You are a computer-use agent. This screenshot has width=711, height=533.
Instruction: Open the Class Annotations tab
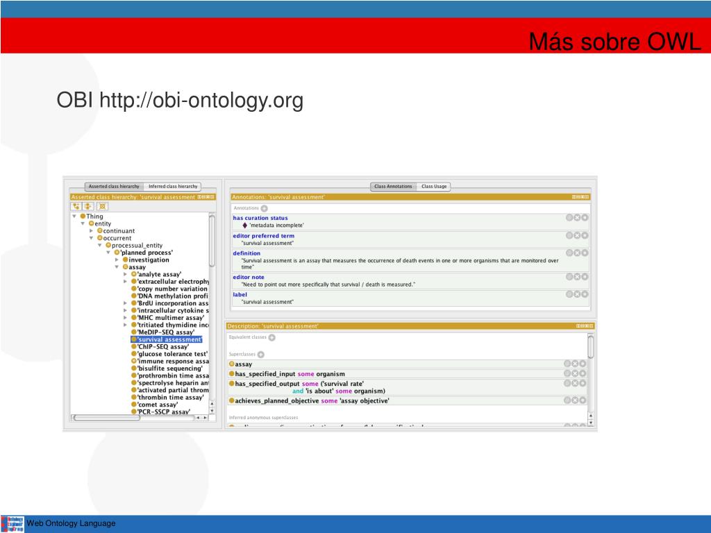pos(393,186)
